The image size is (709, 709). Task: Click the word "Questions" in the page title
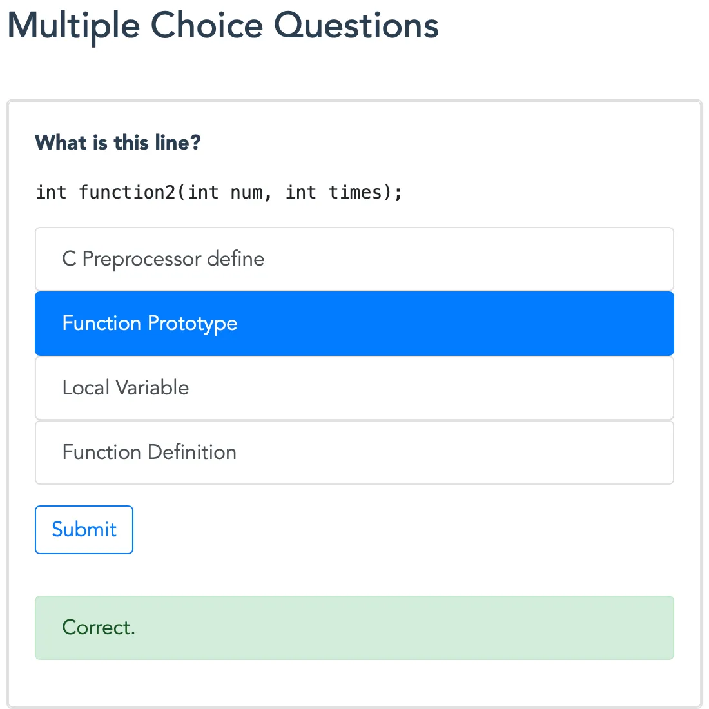click(x=356, y=26)
